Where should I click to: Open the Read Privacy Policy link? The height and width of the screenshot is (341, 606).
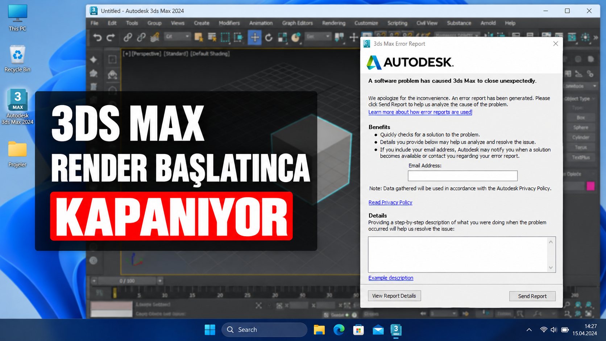(x=390, y=202)
